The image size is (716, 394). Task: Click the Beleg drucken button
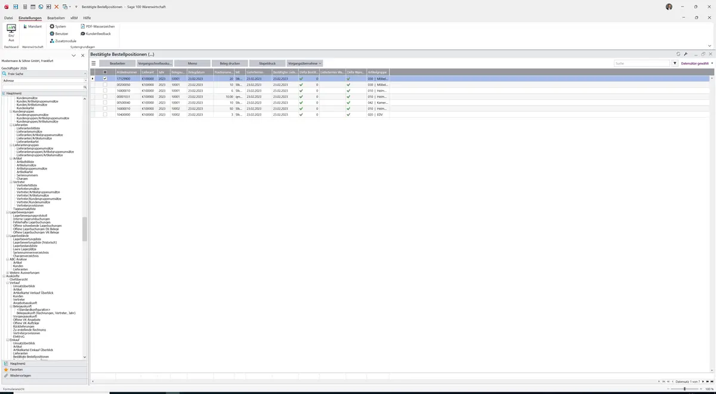230,63
